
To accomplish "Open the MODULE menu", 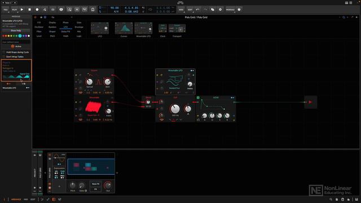I will coord(230,10).
